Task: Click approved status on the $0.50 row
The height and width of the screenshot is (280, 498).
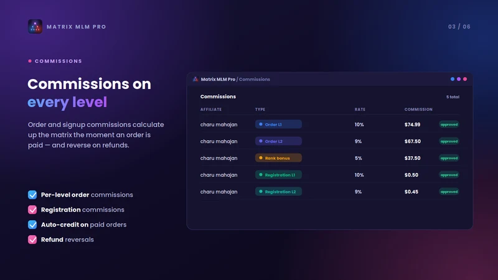Action: [449, 175]
